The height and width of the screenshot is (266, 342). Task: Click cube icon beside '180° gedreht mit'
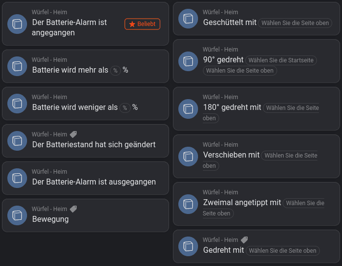[x=188, y=109]
